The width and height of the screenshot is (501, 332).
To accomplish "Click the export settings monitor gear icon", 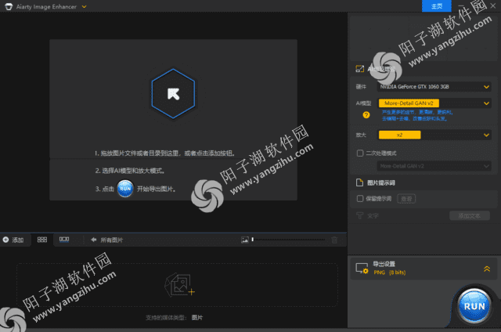I will pos(362,269).
